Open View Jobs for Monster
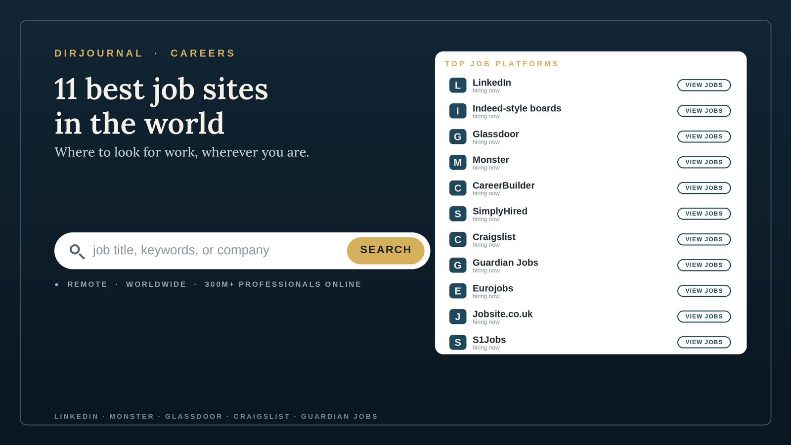 [704, 162]
